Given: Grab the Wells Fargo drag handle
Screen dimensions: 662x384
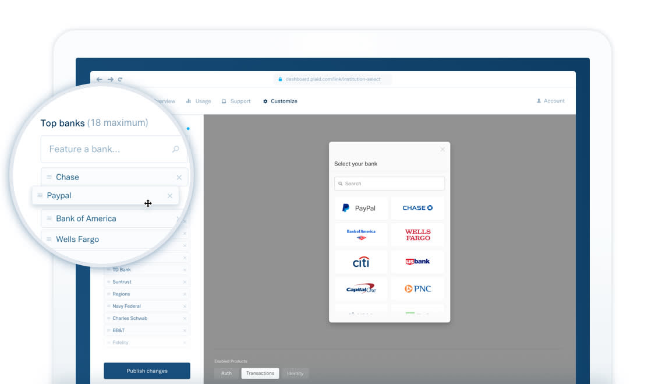Looking at the screenshot, I should (49, 239).
